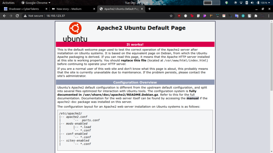
Task: Open the Not secure site info
Action: click(33, 16)
